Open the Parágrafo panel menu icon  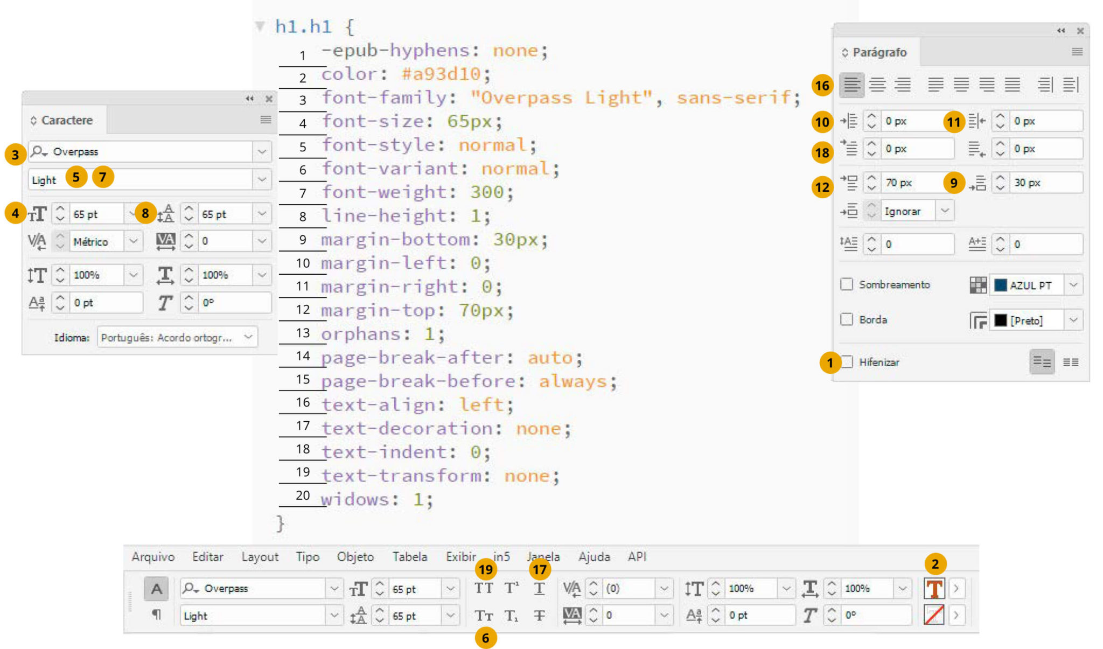(1077, 52)
